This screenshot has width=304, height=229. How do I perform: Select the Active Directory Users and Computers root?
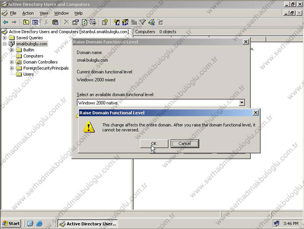pyautogui.click(x=69, y=32)
